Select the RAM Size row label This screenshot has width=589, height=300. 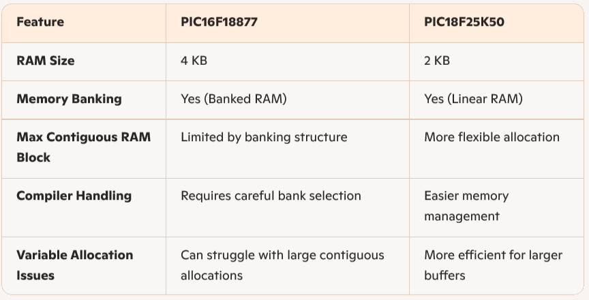pos(46,61)
